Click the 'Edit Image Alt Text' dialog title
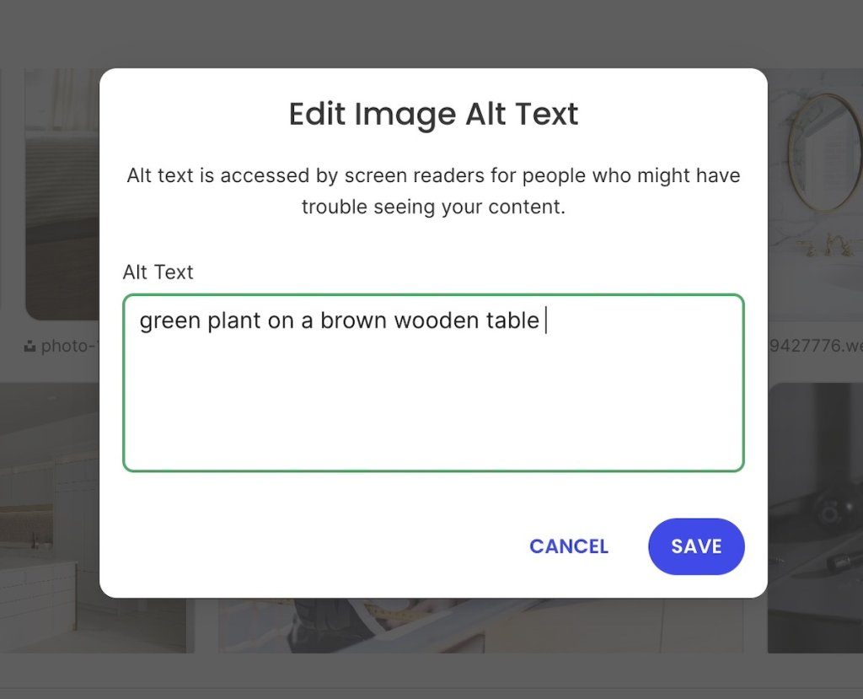This screenshot has height=699, width=863. [x=433, y=114]
